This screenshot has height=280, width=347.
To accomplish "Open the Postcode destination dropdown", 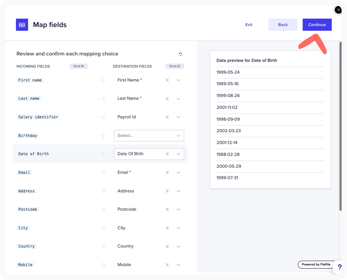I will [178, 209].
